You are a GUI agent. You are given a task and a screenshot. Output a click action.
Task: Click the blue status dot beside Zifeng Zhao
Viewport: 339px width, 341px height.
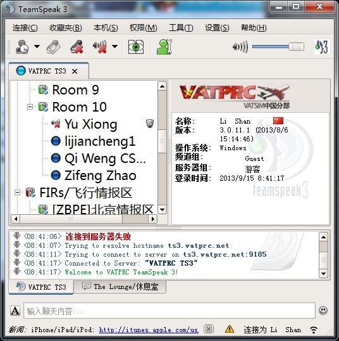(x=56, y=176)
